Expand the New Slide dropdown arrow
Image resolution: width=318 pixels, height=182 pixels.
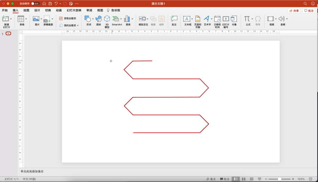point(11,19)
